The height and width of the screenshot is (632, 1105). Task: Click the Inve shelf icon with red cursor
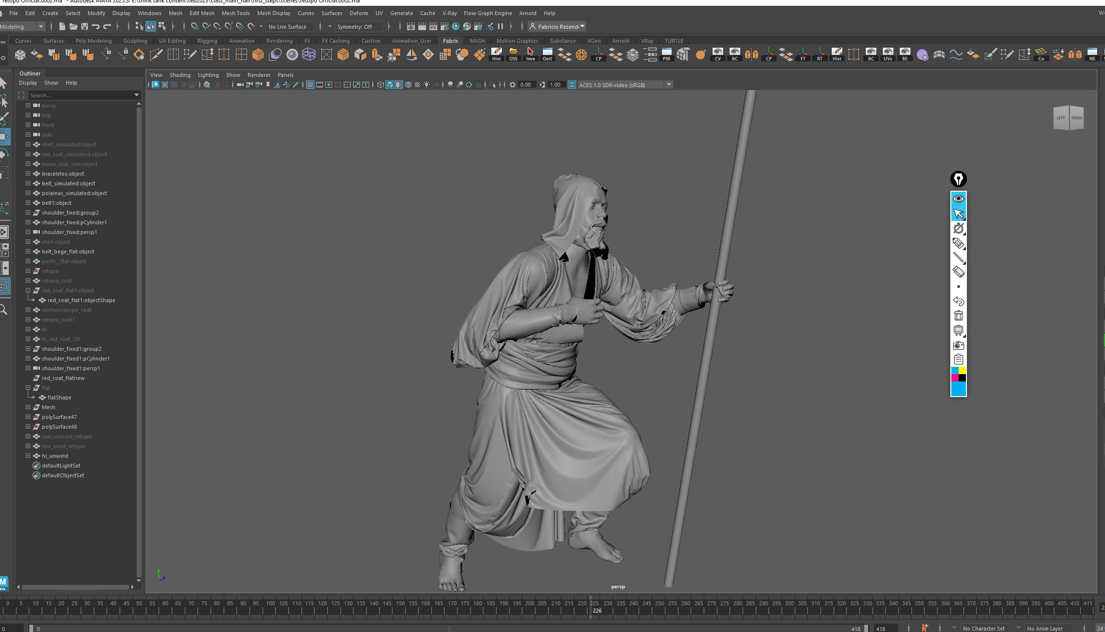(x=530, y=54)
